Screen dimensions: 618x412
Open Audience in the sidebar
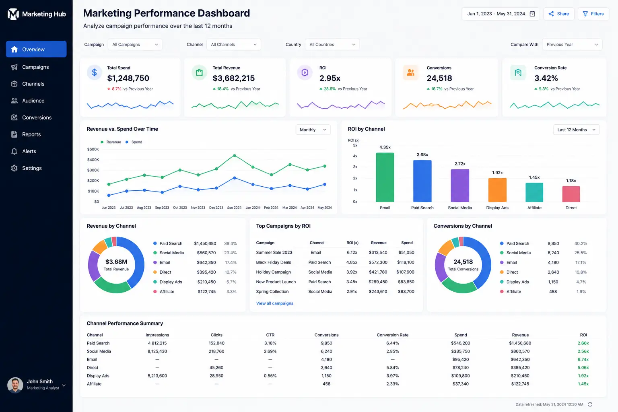click(36, 101)
